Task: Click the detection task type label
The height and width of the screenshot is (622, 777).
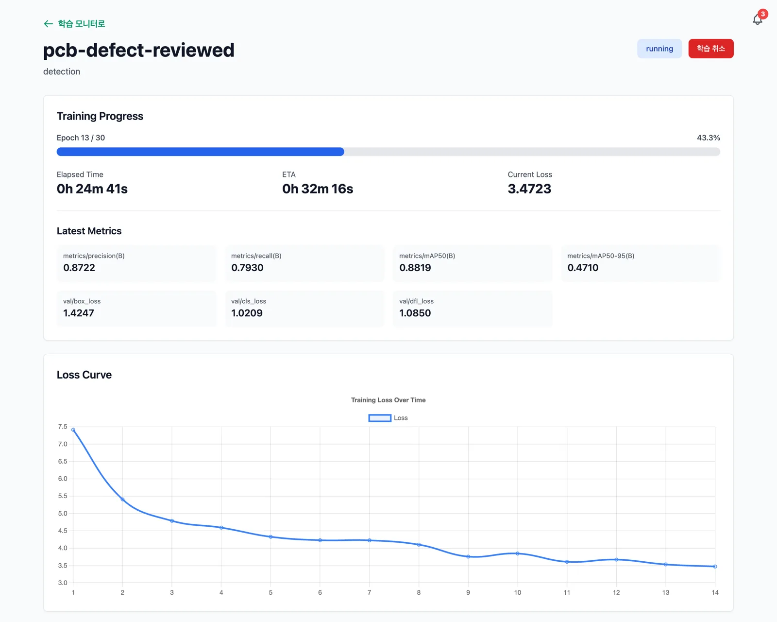Action: point(62,71)
